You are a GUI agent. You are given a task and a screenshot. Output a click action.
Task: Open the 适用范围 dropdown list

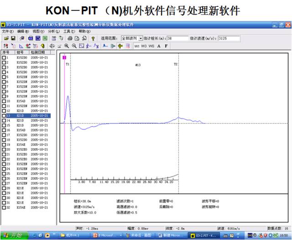click(141, 39)
